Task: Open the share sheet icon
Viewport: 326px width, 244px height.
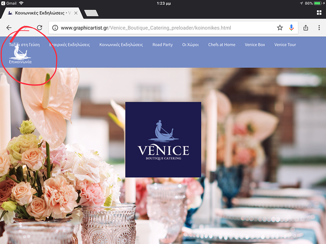Action: click(x=306, y=28)
